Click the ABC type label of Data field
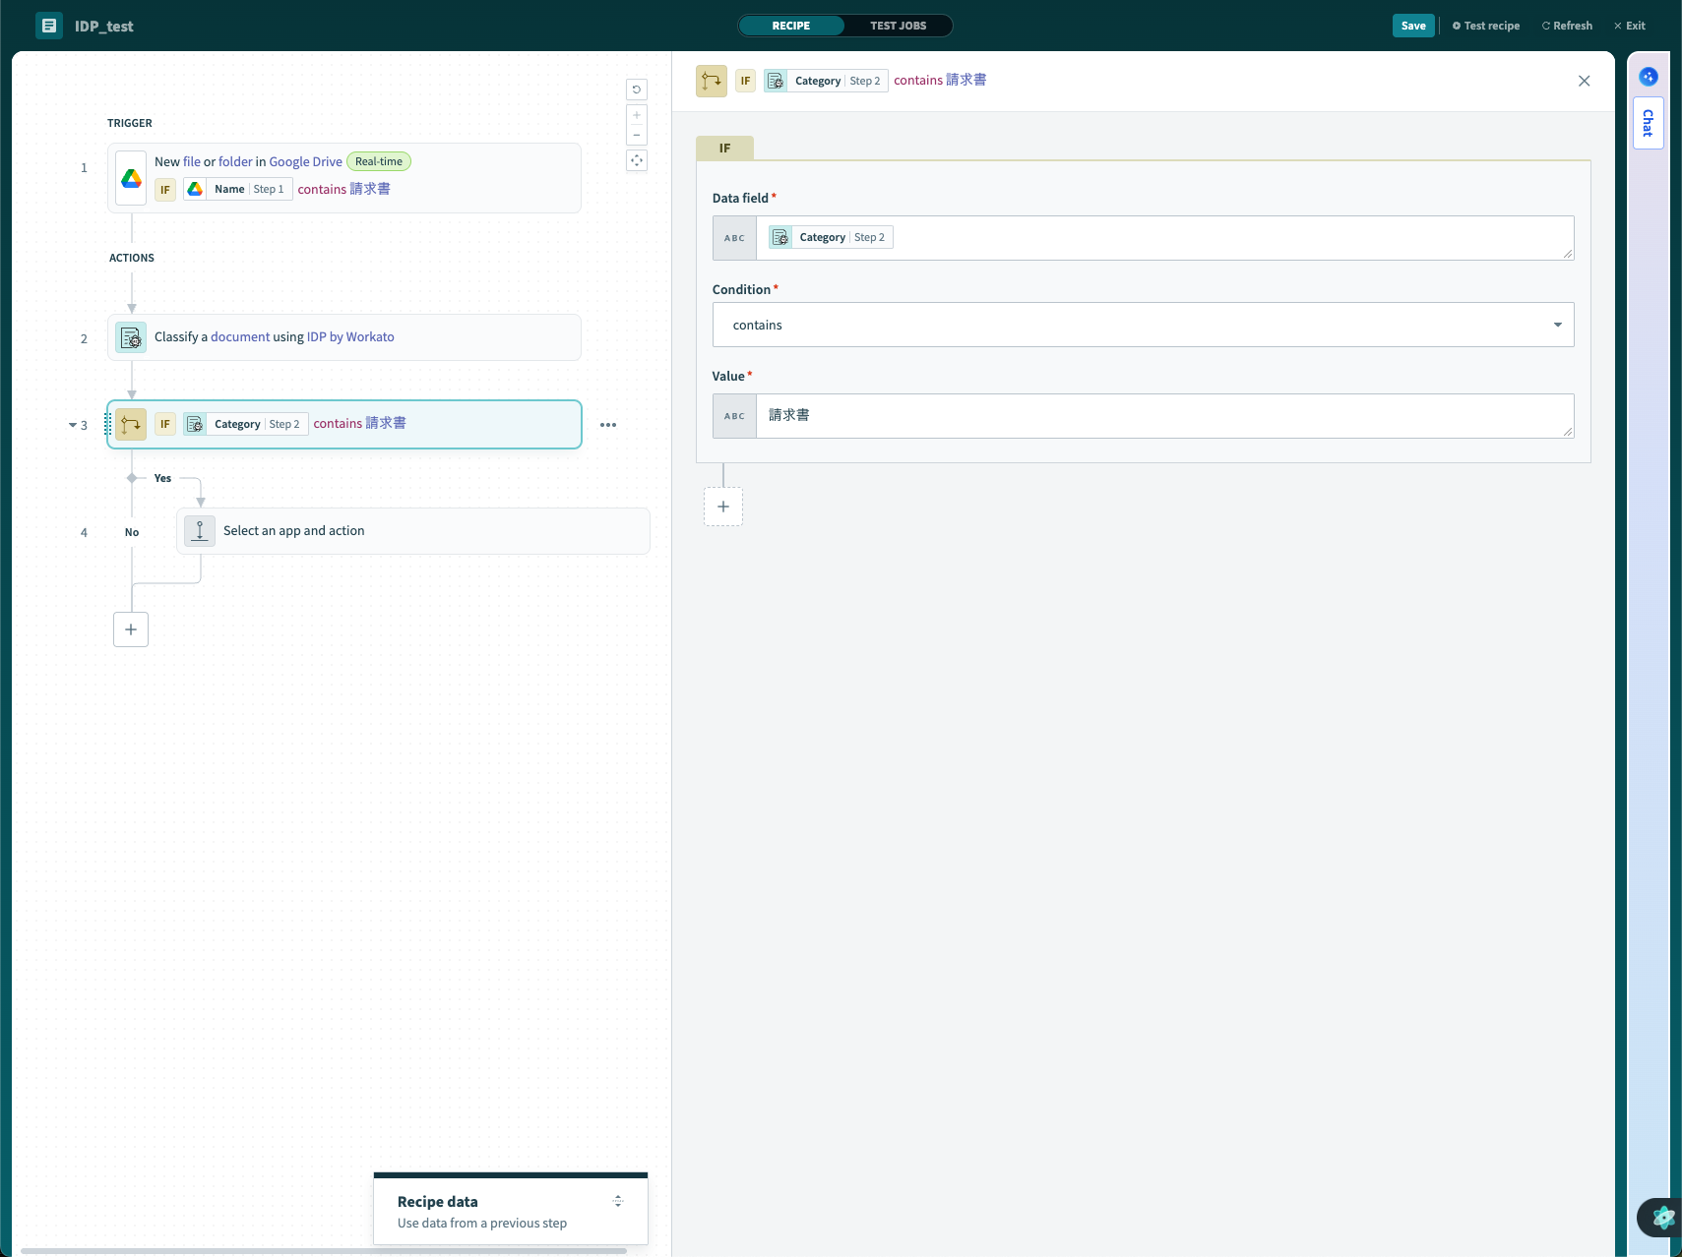 coord(735,238)
